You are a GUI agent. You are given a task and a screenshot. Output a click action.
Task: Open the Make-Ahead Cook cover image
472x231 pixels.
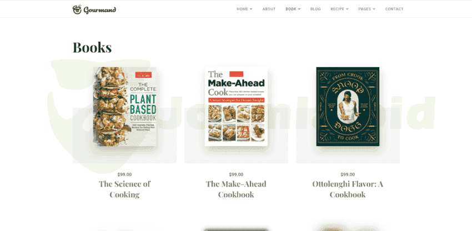pos(236,107)
